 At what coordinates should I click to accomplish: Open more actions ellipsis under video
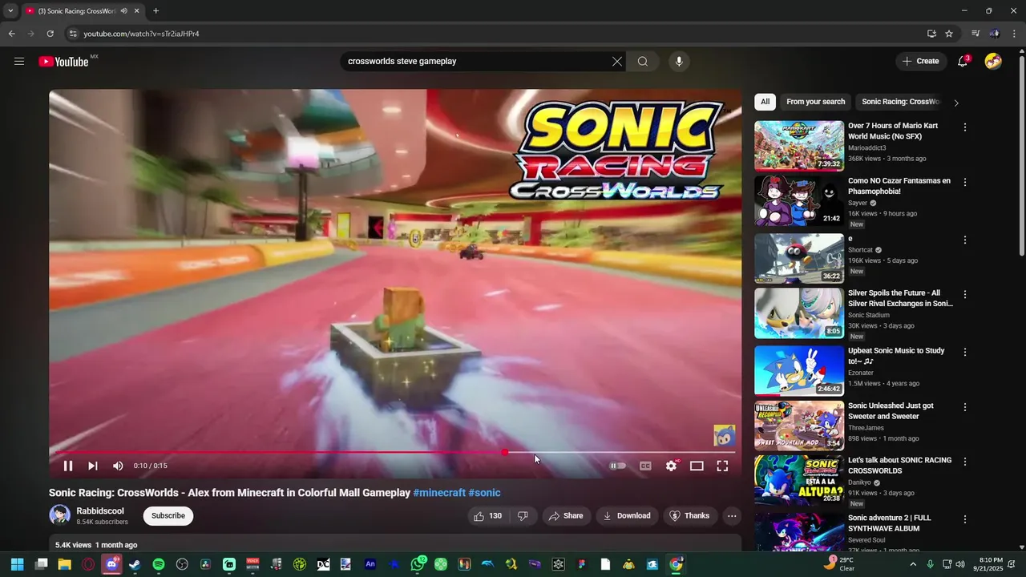732,516
